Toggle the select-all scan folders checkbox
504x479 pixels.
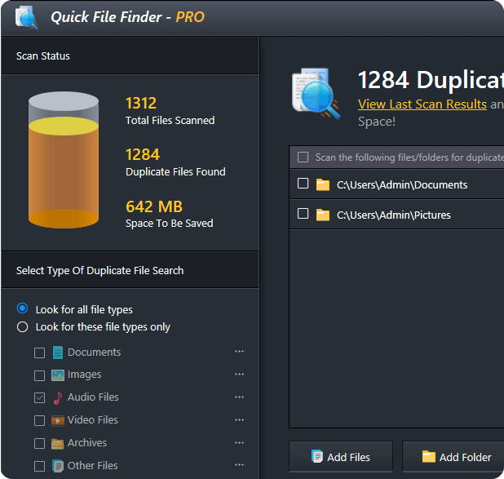[x=303, y=157]
